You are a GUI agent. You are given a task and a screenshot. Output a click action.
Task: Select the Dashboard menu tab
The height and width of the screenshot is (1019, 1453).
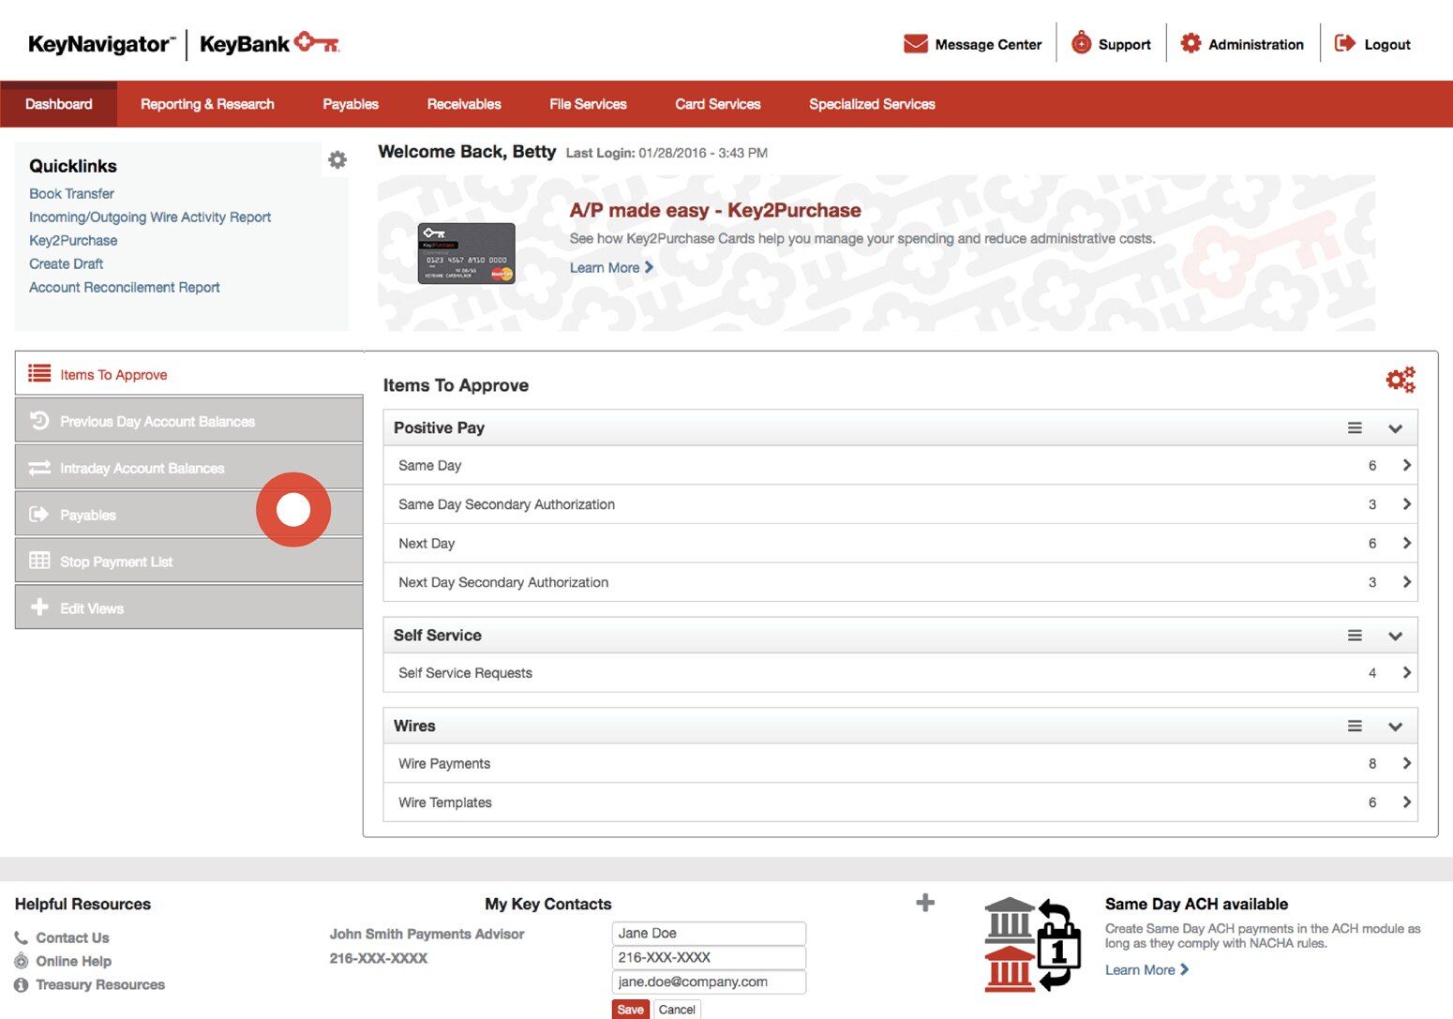(59, 104)
